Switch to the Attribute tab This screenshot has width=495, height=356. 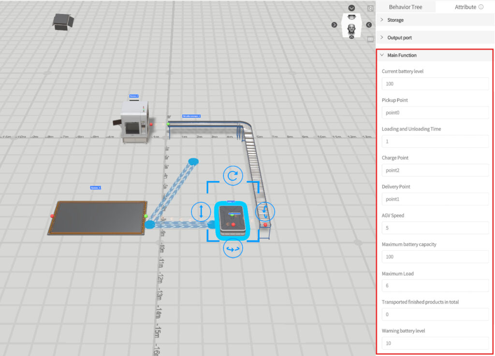pos(466,7)
